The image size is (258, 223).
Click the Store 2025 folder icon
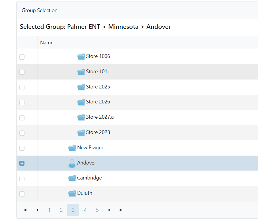click(81, 87)
